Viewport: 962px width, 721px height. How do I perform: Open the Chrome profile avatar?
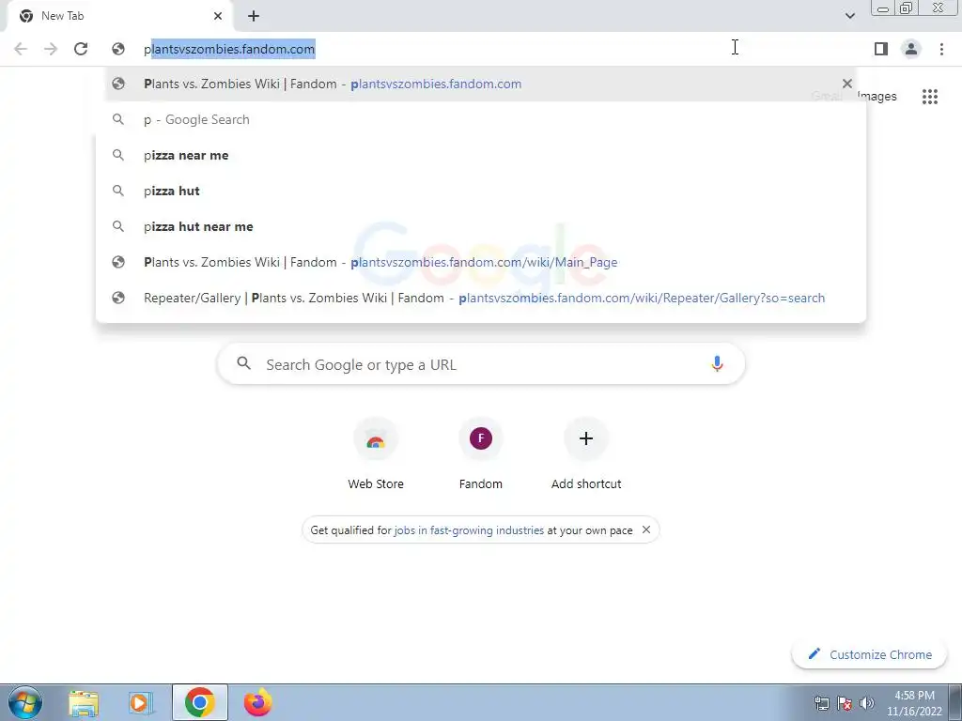click(x=911, y=49)
